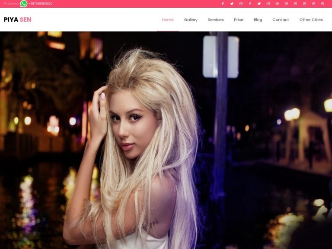
Task: Open the first Dribbble icon
Action: [277, 3]
